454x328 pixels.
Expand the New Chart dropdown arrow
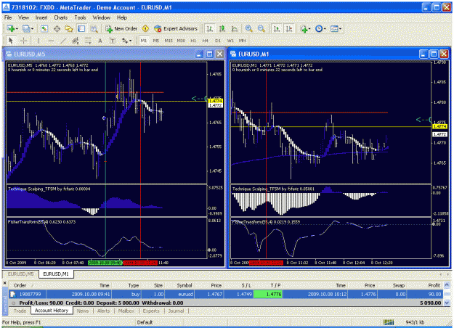17,28
